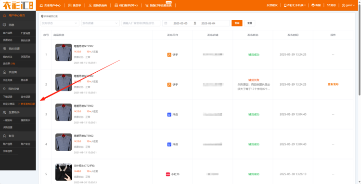Select 一键发布 under 生意助手 in sidebar

7,120
